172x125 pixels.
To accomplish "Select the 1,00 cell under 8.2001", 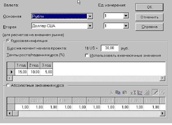I will coord(122,107).
